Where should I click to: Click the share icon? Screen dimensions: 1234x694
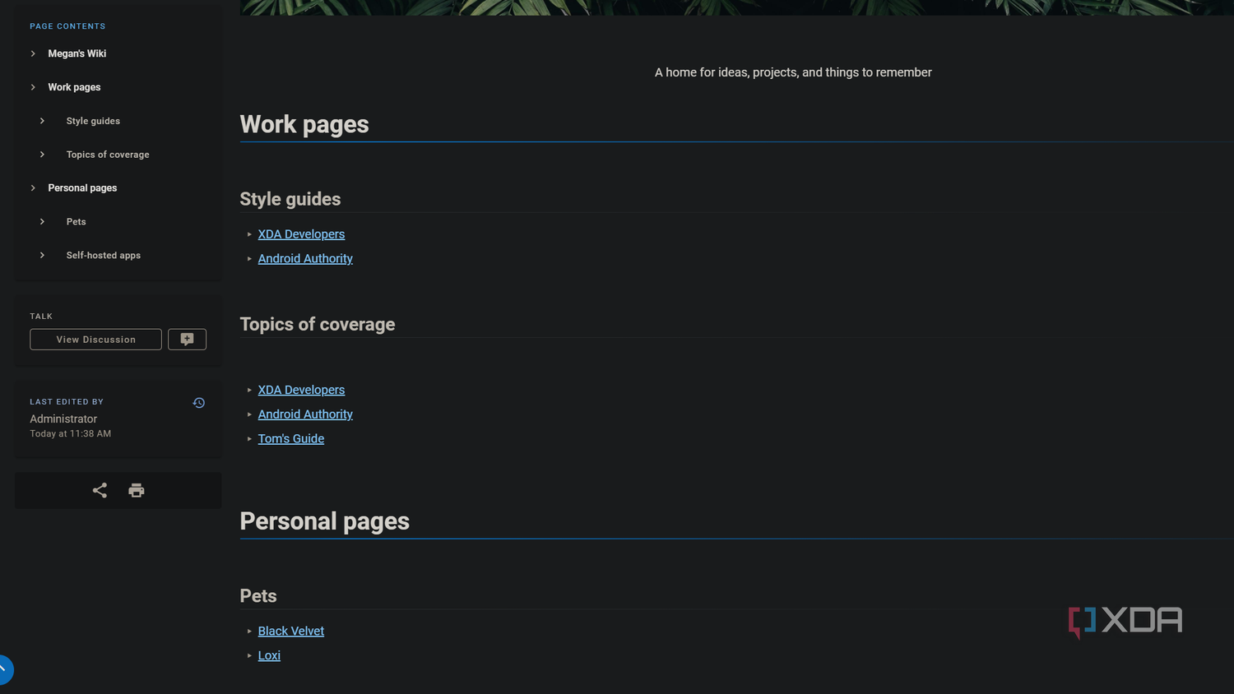(x=100, y=491)
